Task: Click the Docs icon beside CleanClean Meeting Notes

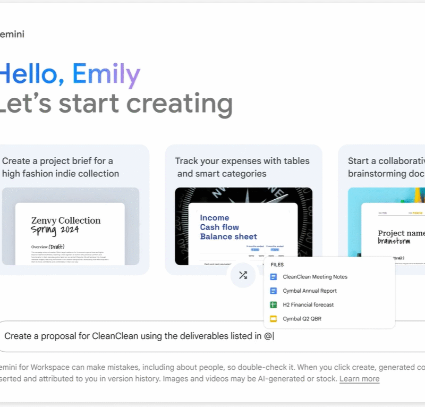Action: click(274, 277)
